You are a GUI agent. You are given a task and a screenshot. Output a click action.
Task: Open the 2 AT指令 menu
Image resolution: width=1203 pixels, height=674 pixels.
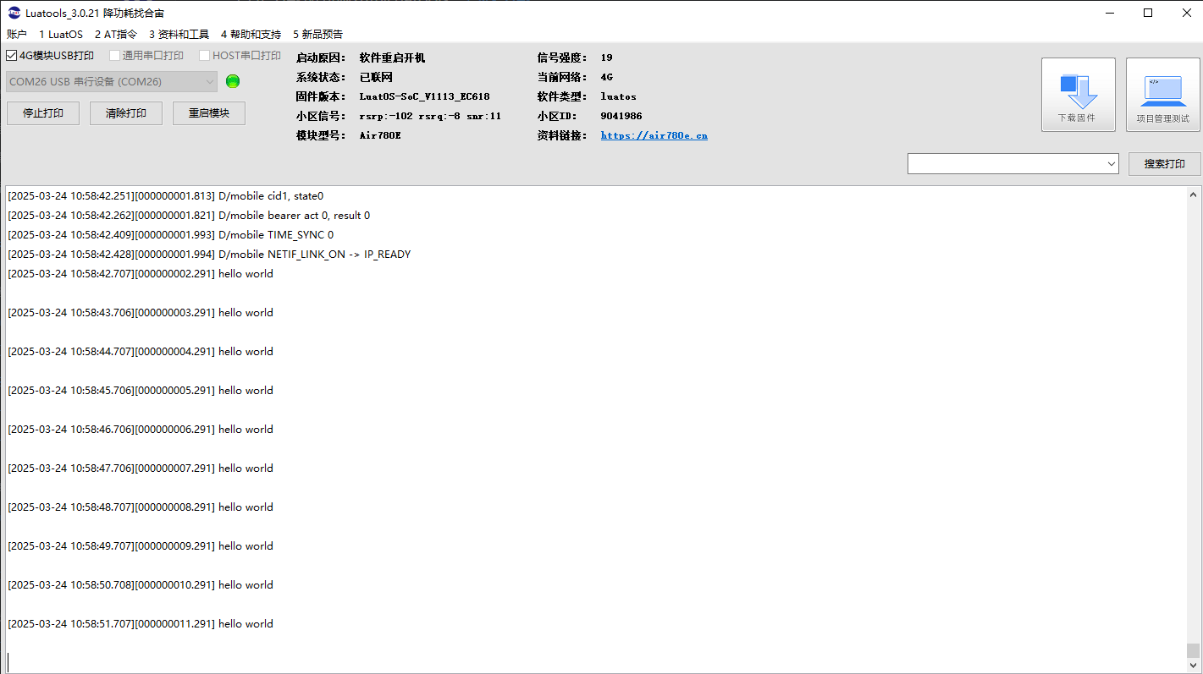click(x=116, y=35)
